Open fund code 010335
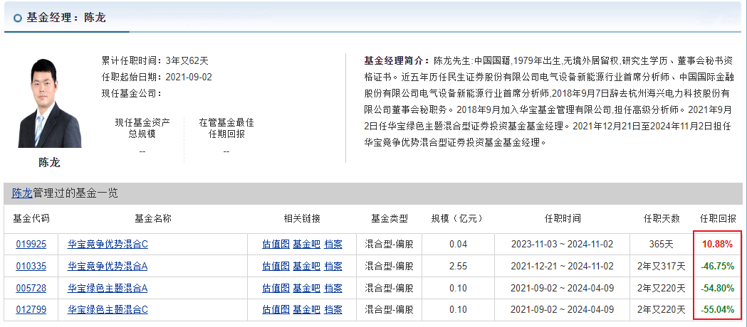The height and width of the screenshot is (327, 747). tap(31, 266)
